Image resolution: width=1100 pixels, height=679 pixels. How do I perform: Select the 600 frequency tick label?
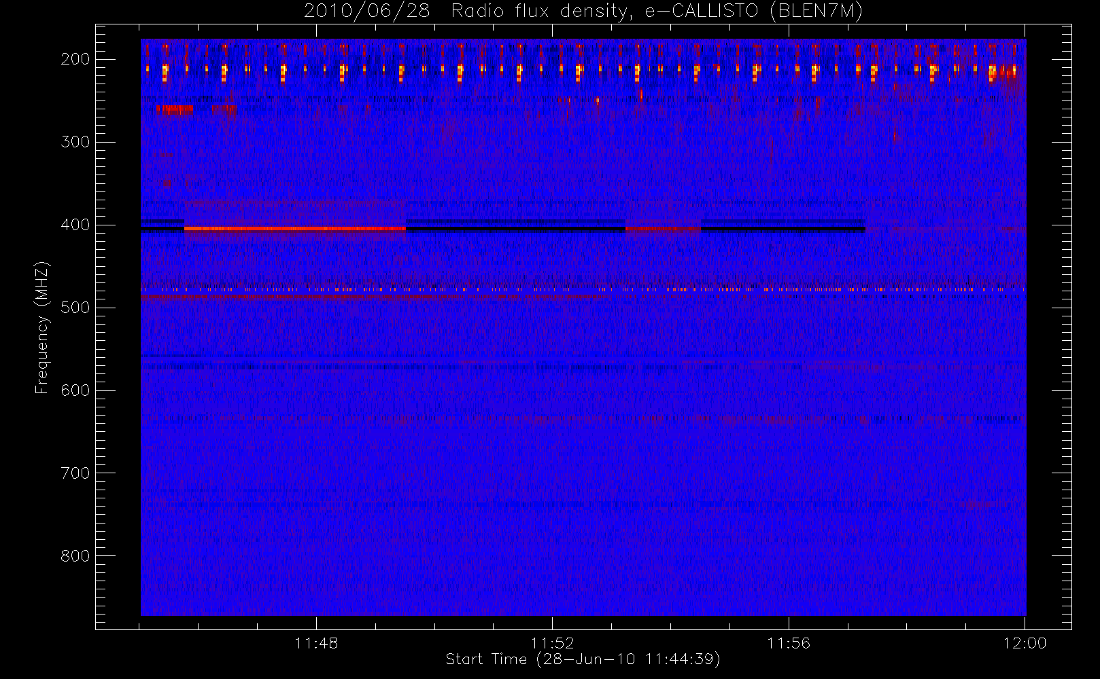coord(75,390)
